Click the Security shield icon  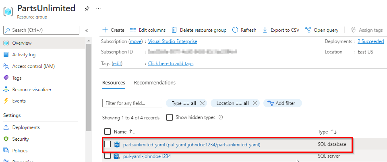(6, 139)
